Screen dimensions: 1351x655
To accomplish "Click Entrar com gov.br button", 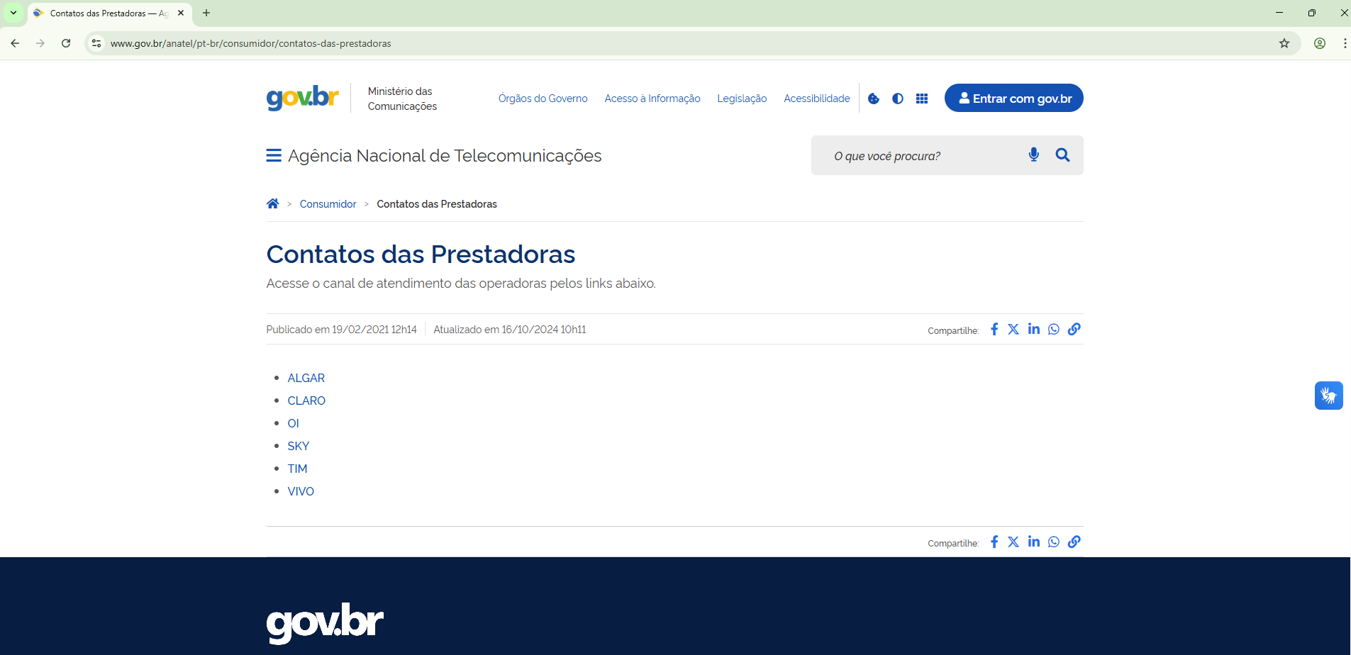I will tap(1014, 98).
